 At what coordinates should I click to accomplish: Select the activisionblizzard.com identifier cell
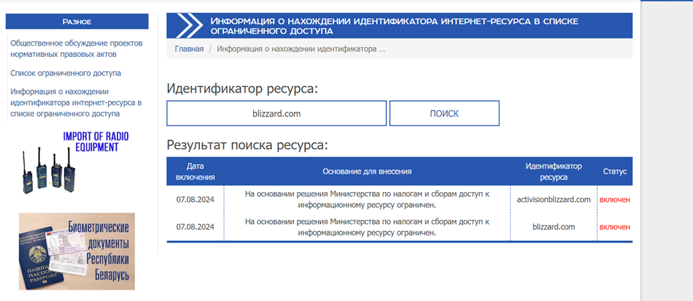[554, 199]
